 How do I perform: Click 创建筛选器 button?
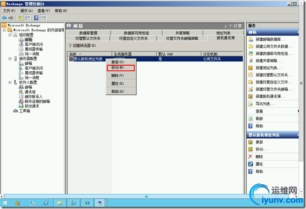82,46
